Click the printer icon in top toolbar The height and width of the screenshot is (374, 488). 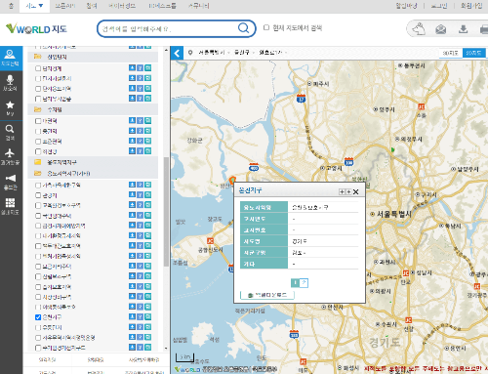484,29
